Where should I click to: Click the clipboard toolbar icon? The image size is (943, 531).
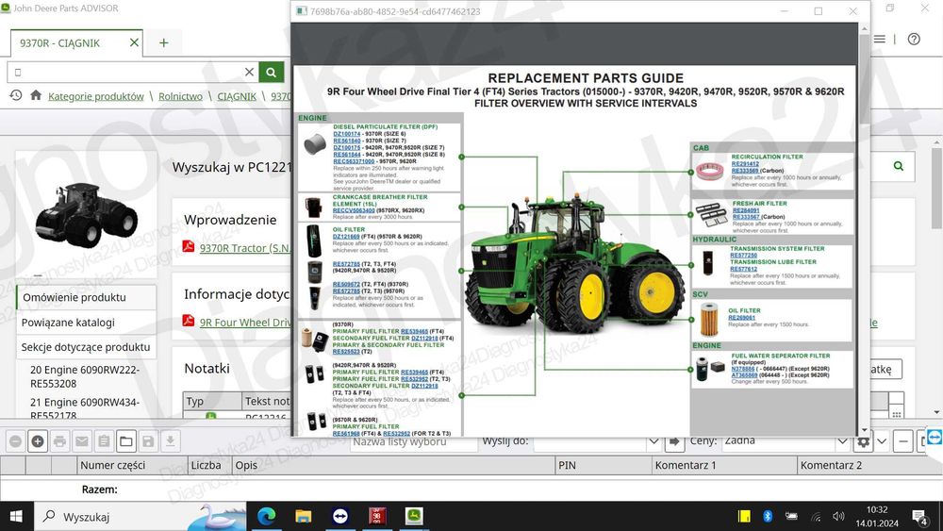point(104,441)
